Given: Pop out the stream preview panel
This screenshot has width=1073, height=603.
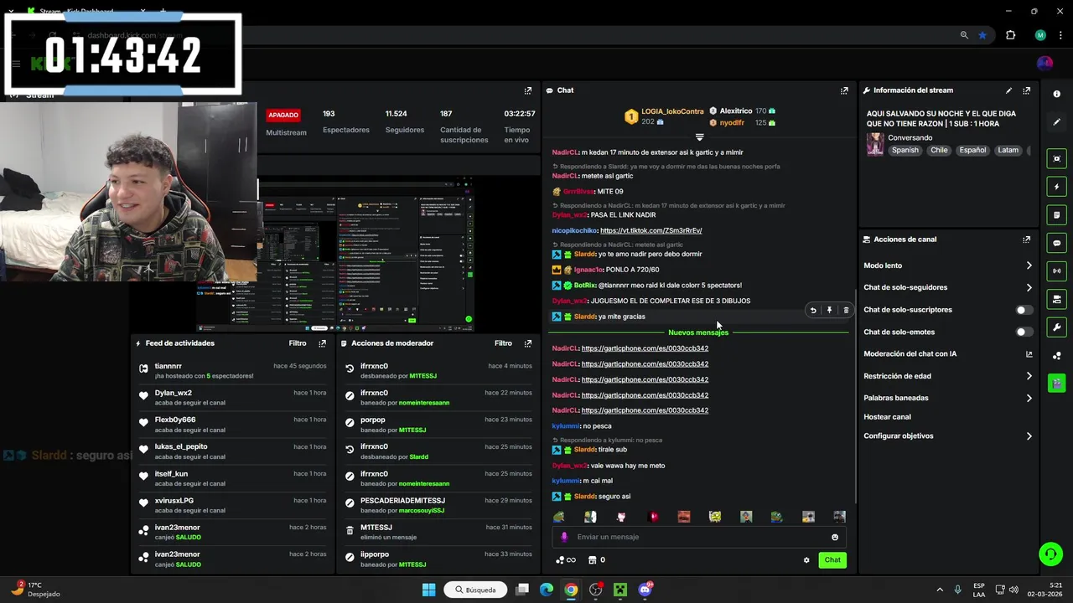Looking at the screenshot, I should point(527,90).
